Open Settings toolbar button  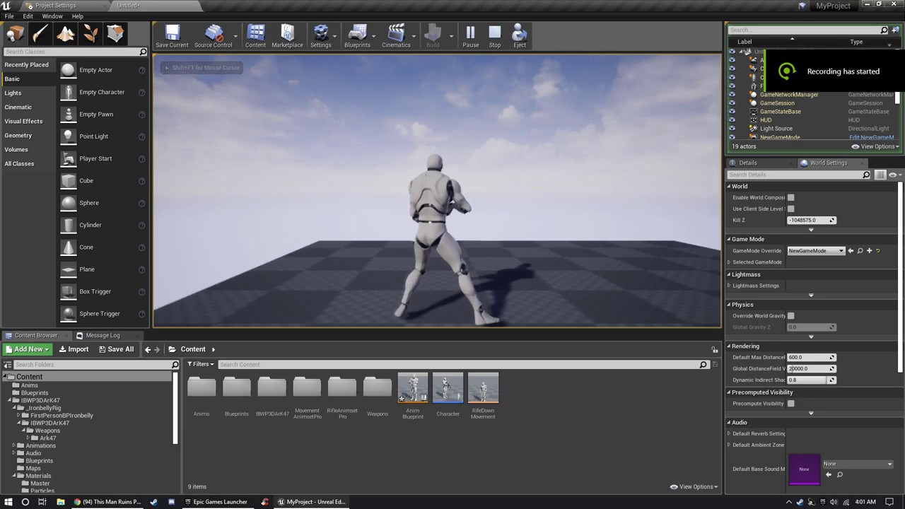[320, 36]
